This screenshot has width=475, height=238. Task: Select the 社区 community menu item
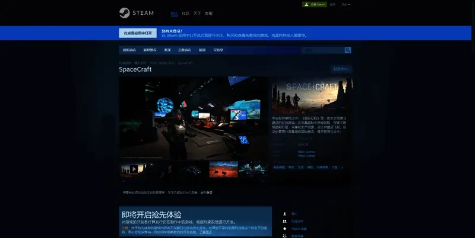[x=186, y=13]
